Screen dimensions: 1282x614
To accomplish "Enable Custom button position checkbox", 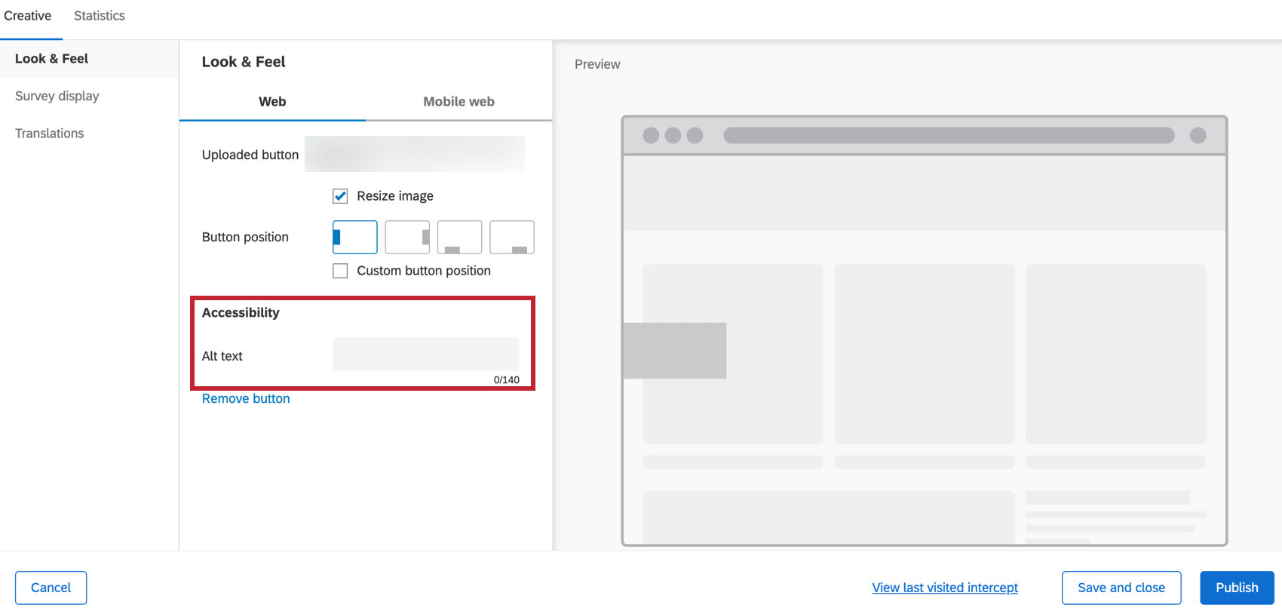I will coord(340,271).
